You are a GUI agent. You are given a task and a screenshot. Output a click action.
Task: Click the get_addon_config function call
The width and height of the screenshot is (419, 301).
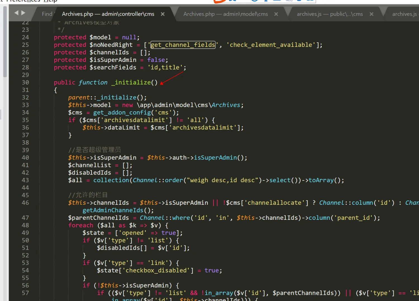coord(122,113)
